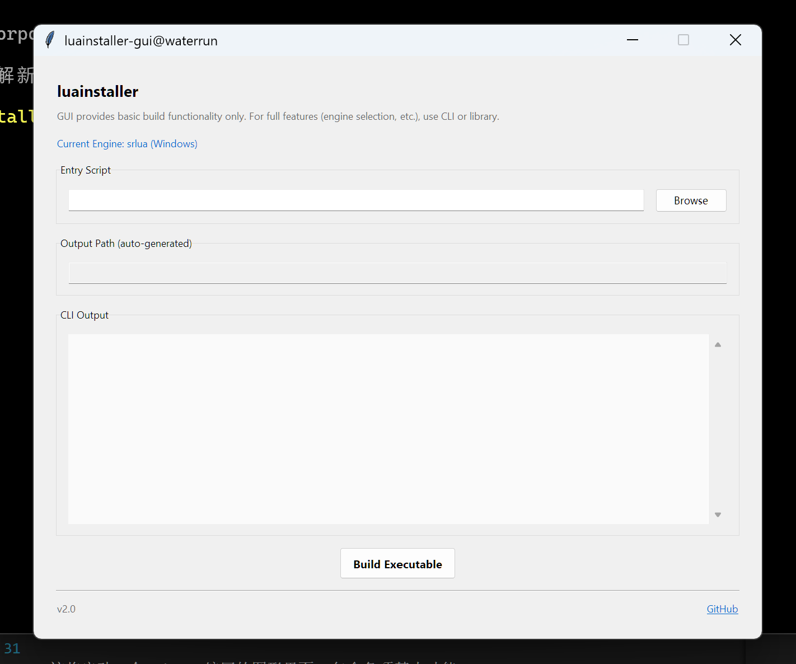Screen dimensions: 796x664
Task: Click the Output Path auto-generated field
Action: 397,273
